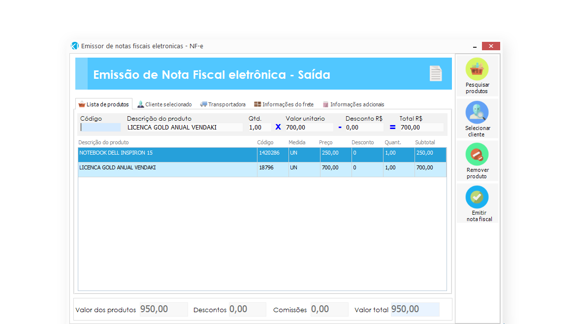Click the document icon in the blue header

point(435,73)
